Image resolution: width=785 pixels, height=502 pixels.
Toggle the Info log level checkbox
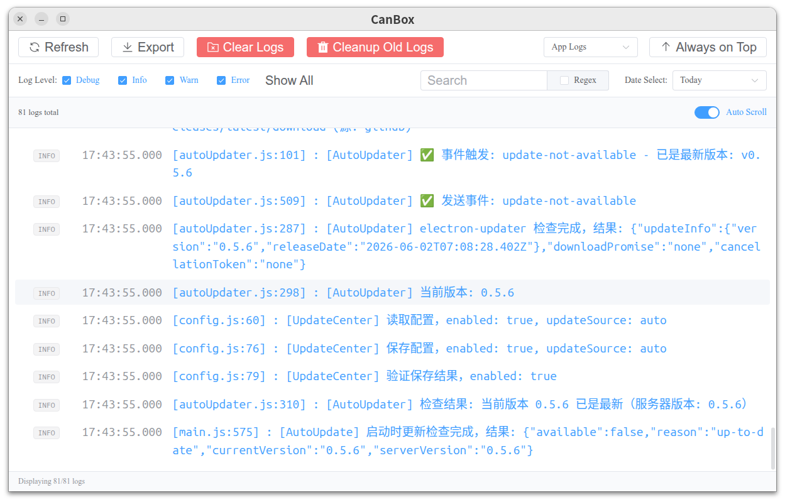point(123,80)
